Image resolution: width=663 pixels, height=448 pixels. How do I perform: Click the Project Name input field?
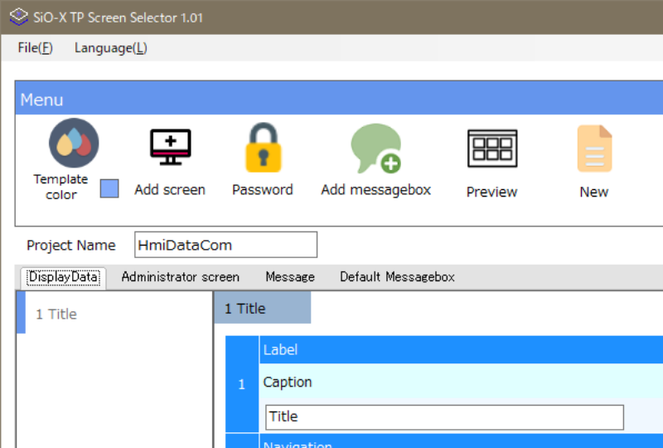225,245
